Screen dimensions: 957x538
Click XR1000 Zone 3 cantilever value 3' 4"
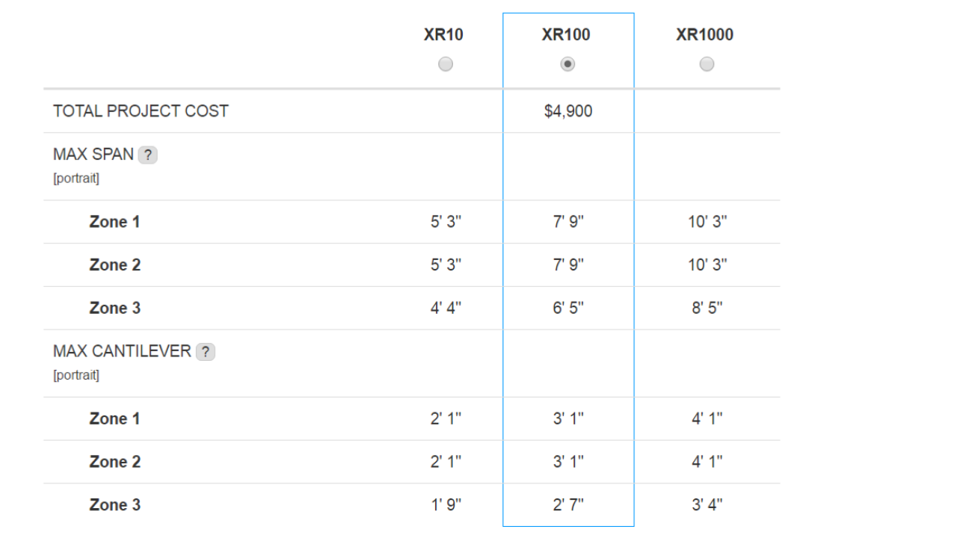tap(707, 505)
